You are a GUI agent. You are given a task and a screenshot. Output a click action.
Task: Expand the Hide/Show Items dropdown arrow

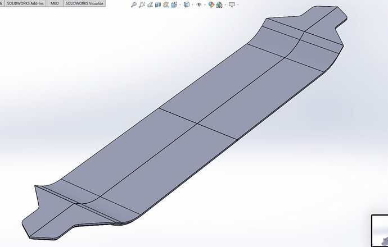pos(204,4)
